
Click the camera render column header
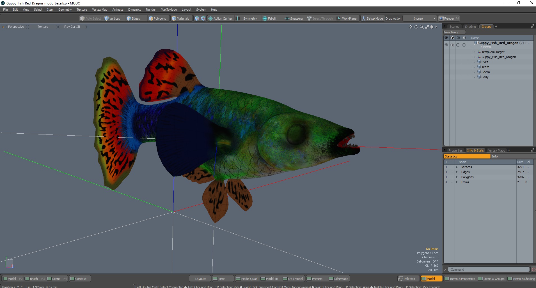point(452,38)
